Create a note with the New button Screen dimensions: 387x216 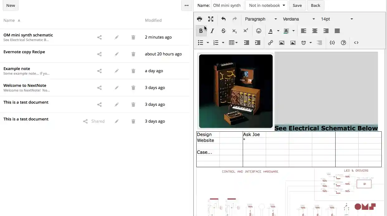[10, 5]
